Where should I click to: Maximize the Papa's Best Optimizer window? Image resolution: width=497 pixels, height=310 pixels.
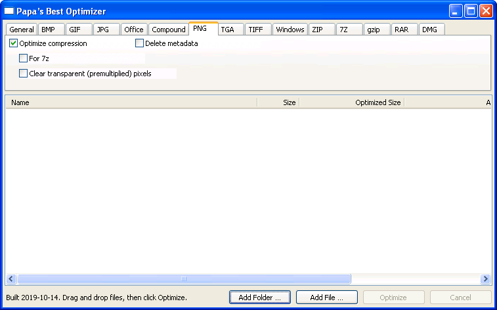(471, 11)
